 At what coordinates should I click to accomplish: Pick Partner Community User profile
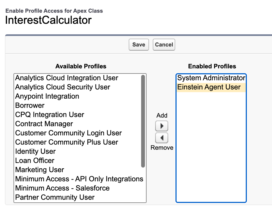click(x=55, y=198)
